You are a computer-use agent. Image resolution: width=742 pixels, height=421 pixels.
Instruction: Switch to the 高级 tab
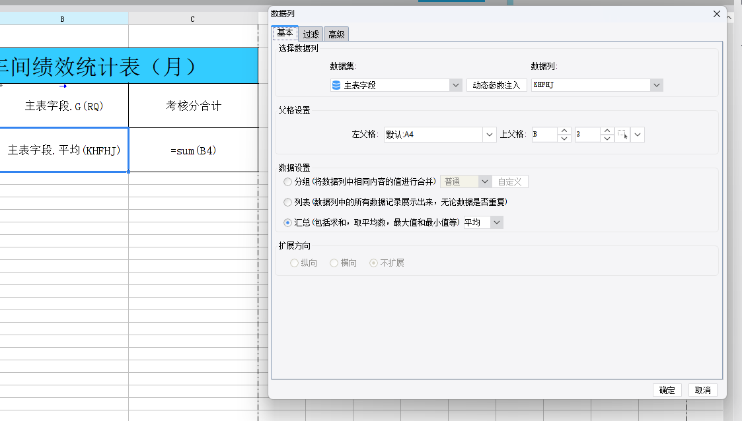coord(336,34)
